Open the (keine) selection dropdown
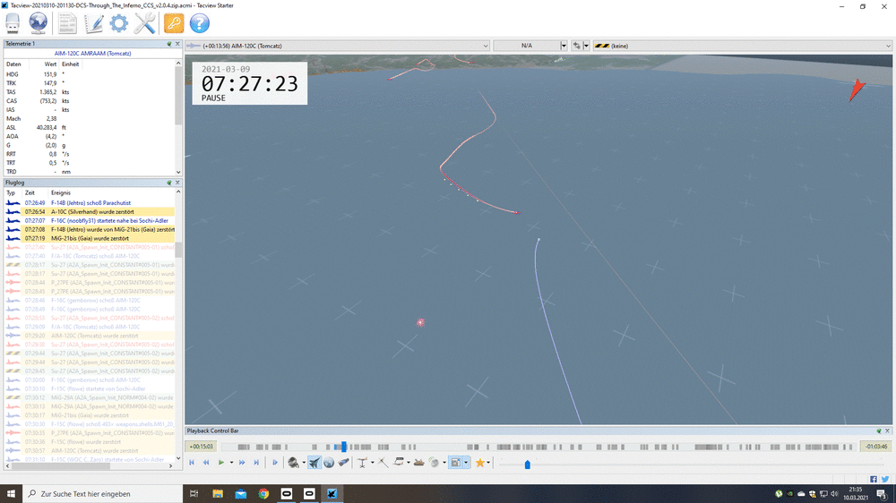Screen dimensions: 896x503 tap(742, 46)
